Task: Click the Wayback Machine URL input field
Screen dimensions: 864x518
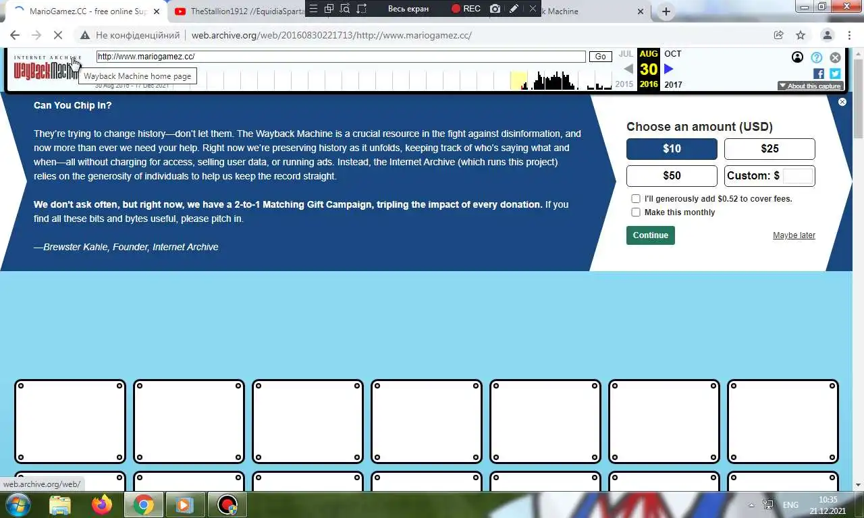Action: [341, 57]
